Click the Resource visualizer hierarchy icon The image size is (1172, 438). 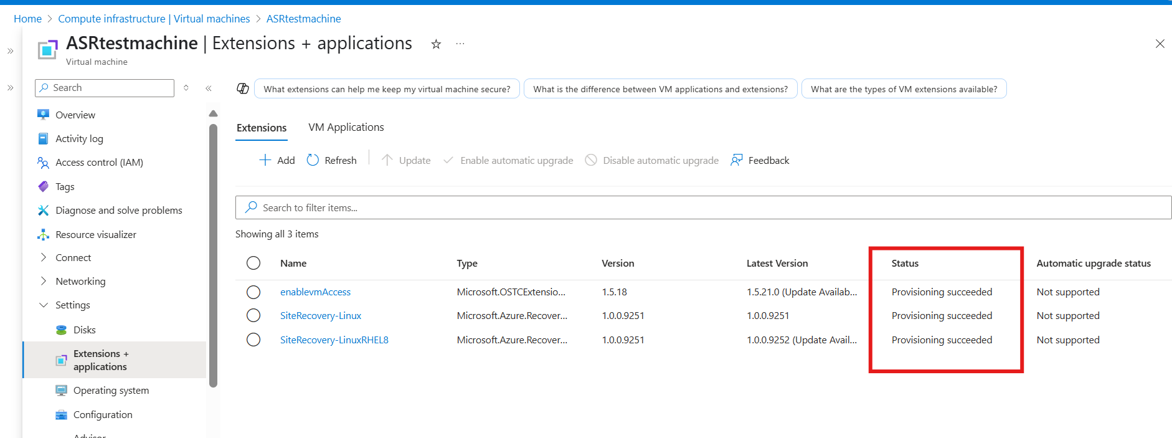coord(43,234)
